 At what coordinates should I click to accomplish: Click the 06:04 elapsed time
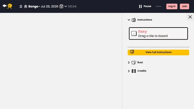pyautogui.click(x=72, y=6)
